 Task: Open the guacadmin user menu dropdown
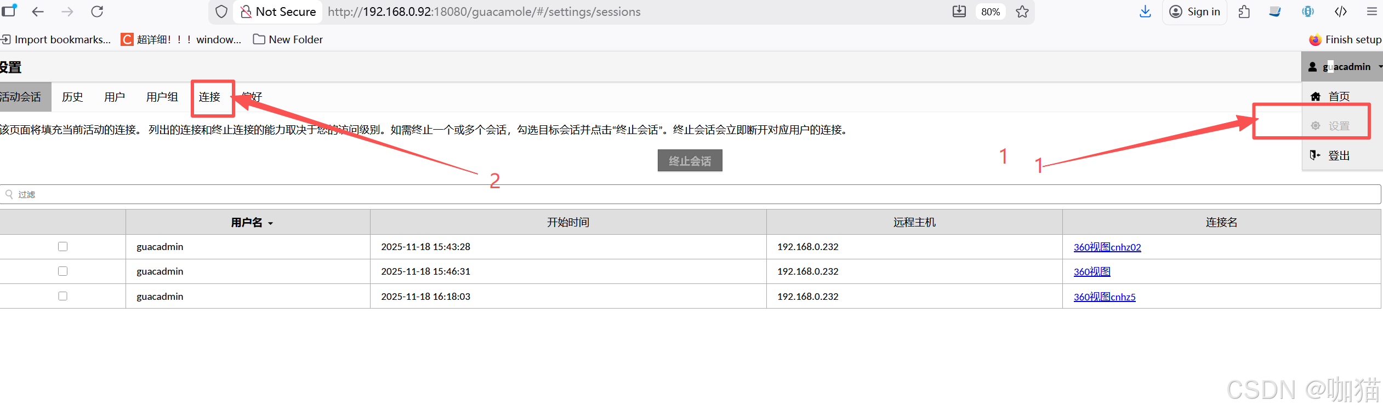click(x=1342, y=67)
